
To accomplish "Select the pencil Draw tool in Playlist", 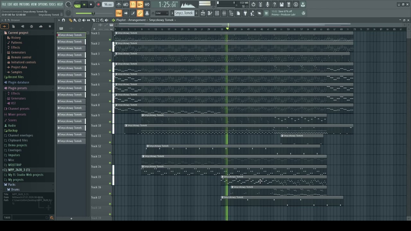I will 70,20.
